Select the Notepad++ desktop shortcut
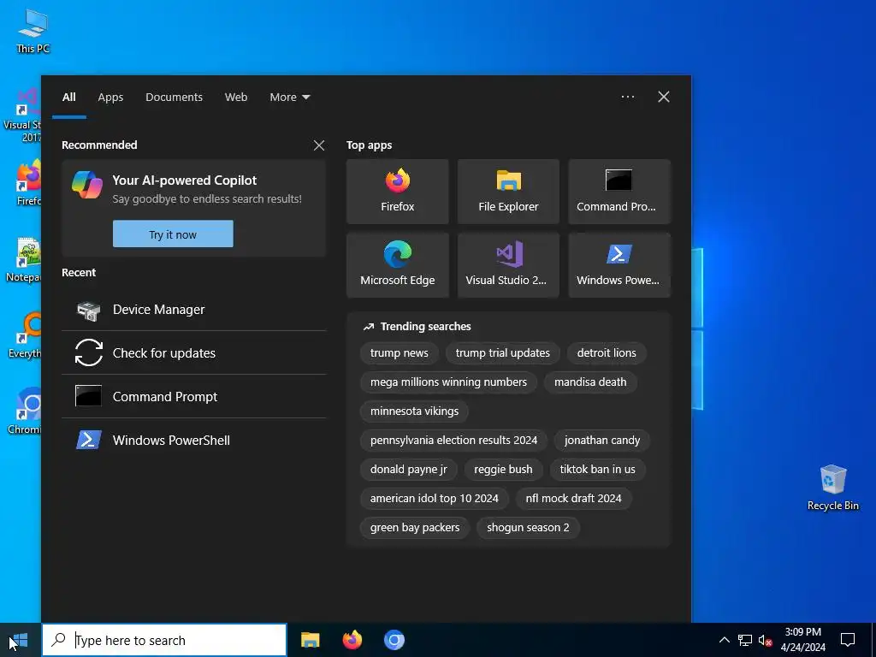 pyautogui.click(x=25, y=260)
